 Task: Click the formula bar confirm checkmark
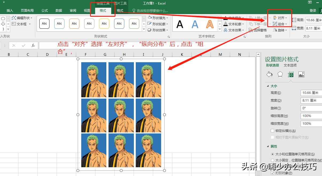point(24,45)
